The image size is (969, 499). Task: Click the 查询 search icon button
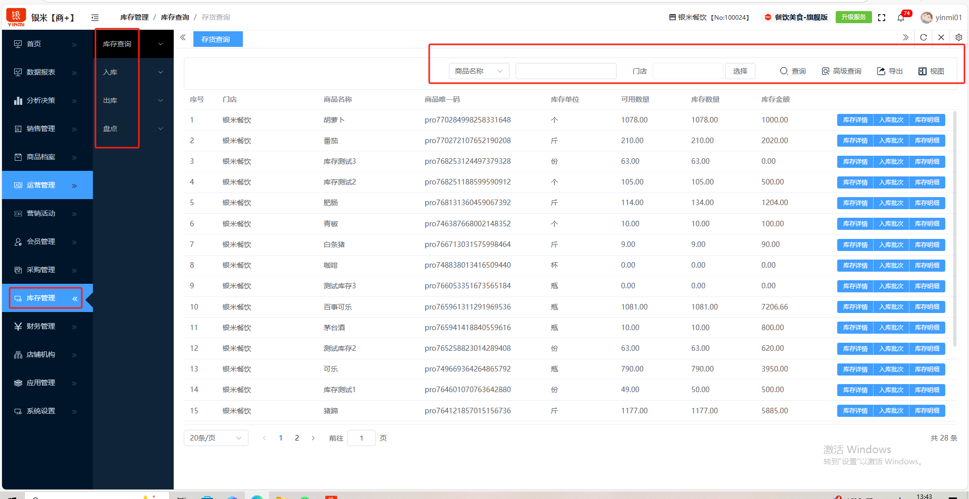[792, 71]
